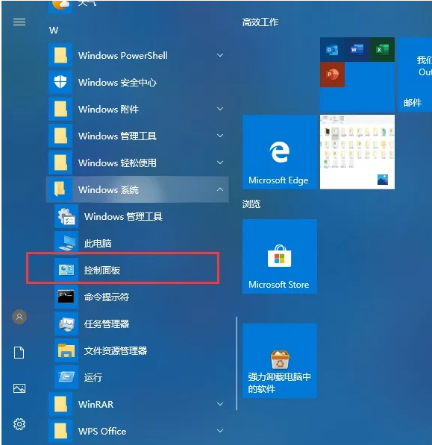Viewport: 432px width, 445px height.
Task: Click the W letter group header
Action: [54, 30]
